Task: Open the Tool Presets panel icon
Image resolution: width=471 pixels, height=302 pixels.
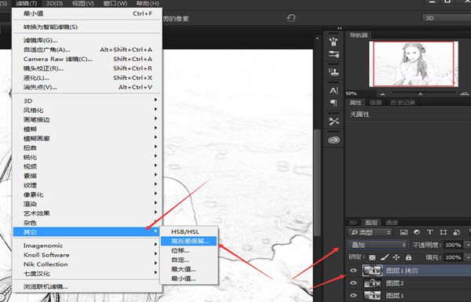Action: 334,122
